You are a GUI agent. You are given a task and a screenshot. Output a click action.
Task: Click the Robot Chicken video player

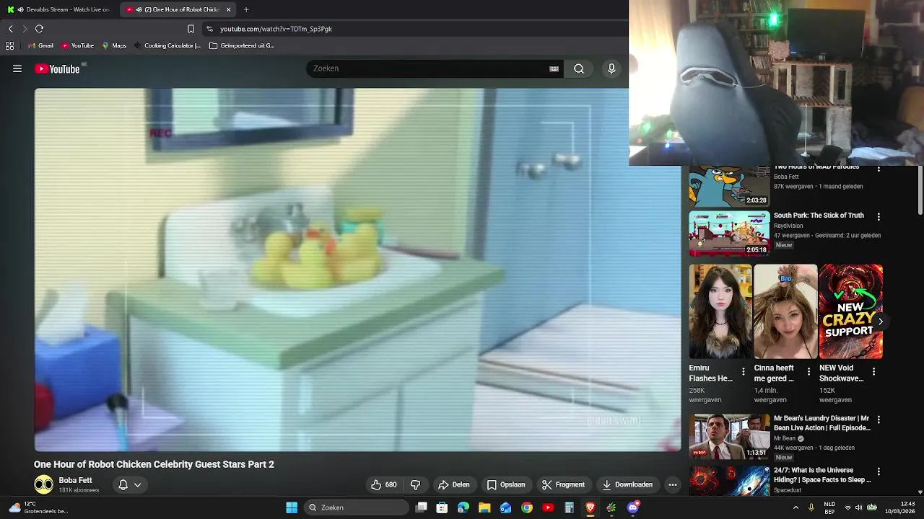point(357,270)
